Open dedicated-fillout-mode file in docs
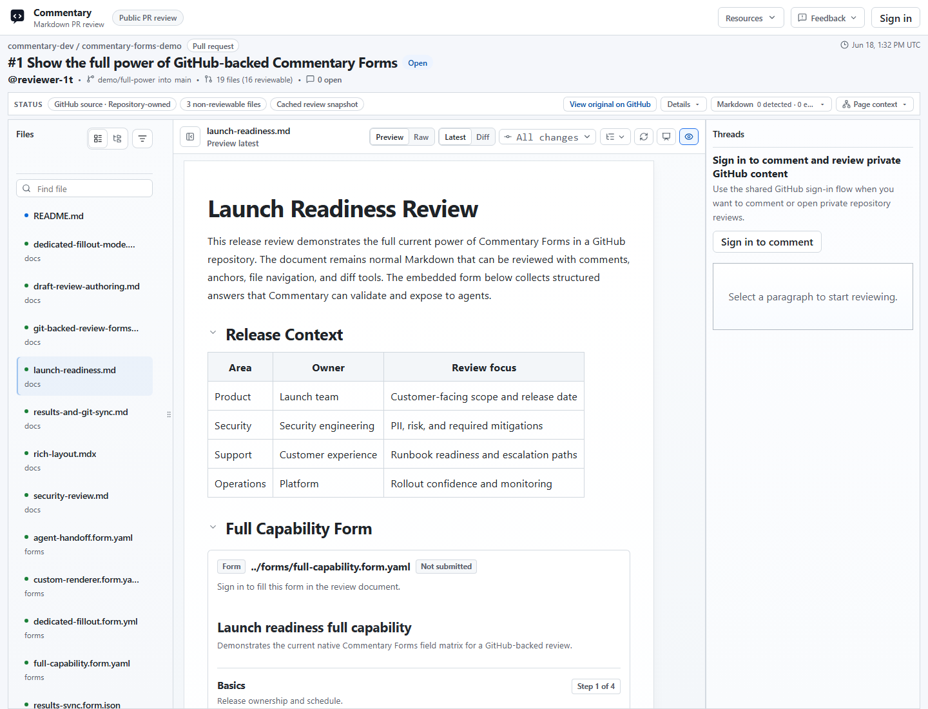Viewport: 928px width, 709px height. click(x=84, y=251)
